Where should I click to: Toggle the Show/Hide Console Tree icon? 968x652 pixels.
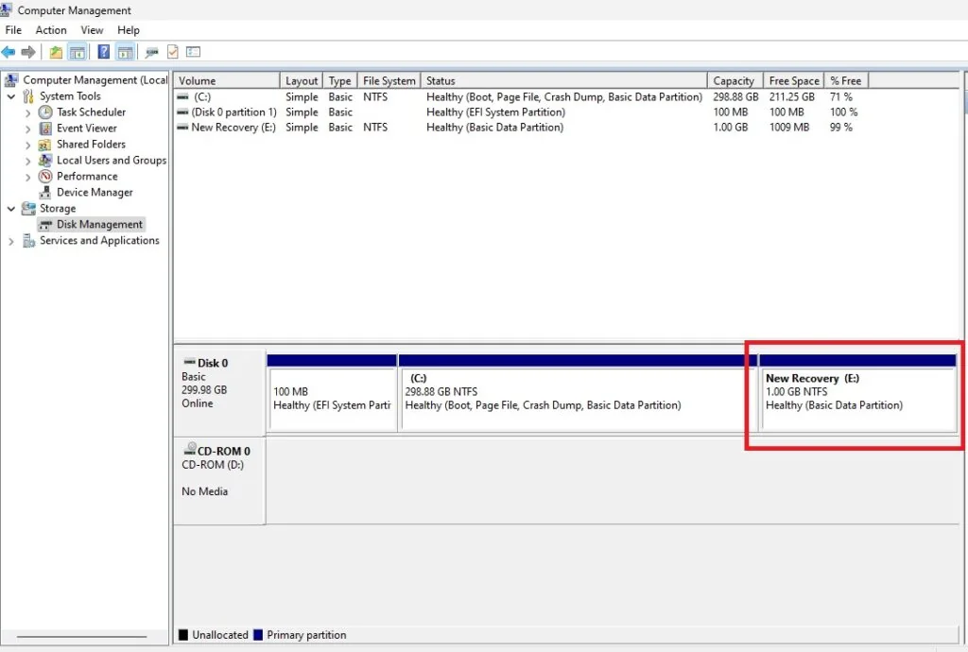click(78, 52)
